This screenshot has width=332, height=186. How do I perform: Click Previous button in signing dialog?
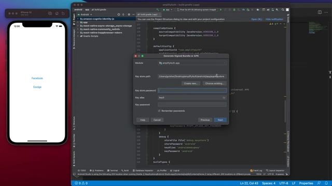tap(205, 120)
